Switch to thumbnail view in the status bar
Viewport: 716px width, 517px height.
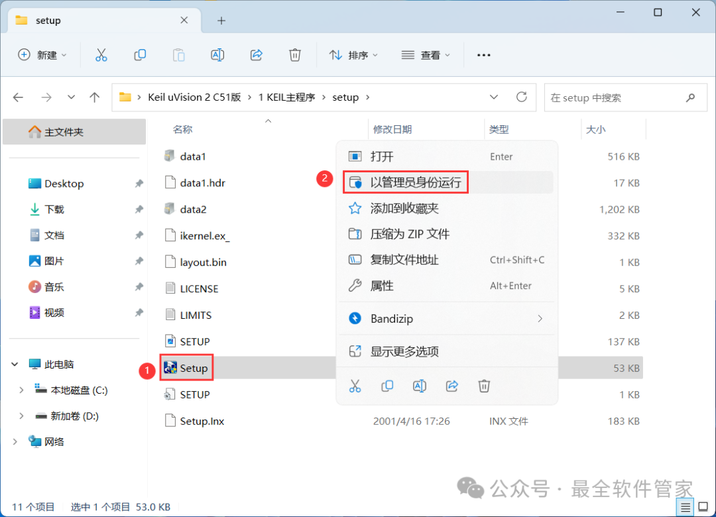coord(703,506)
